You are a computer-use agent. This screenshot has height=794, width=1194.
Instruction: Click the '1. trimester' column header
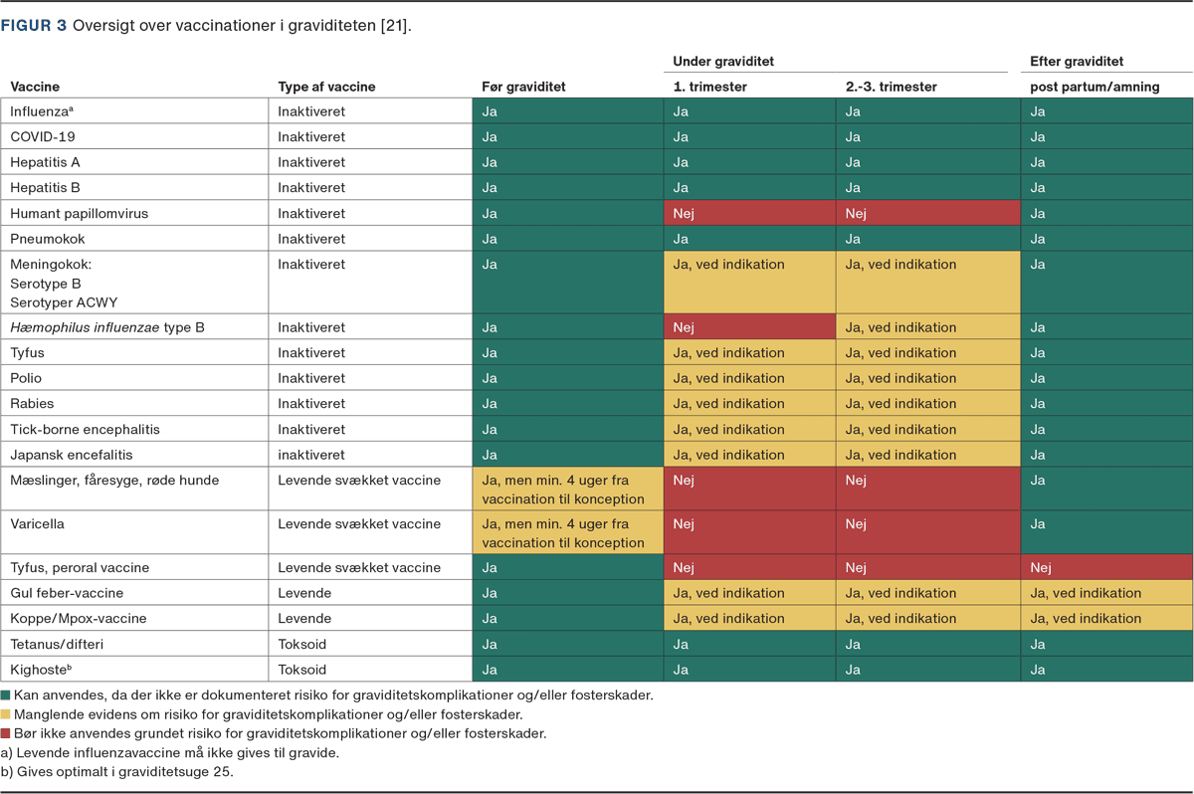point(709,87)
